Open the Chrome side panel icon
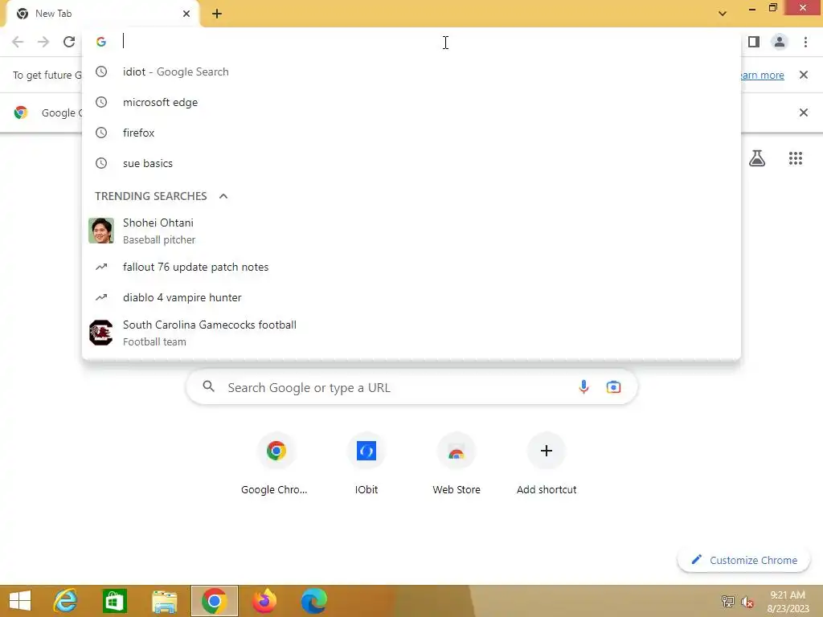The image size is (823, 617). click(754, 42)
